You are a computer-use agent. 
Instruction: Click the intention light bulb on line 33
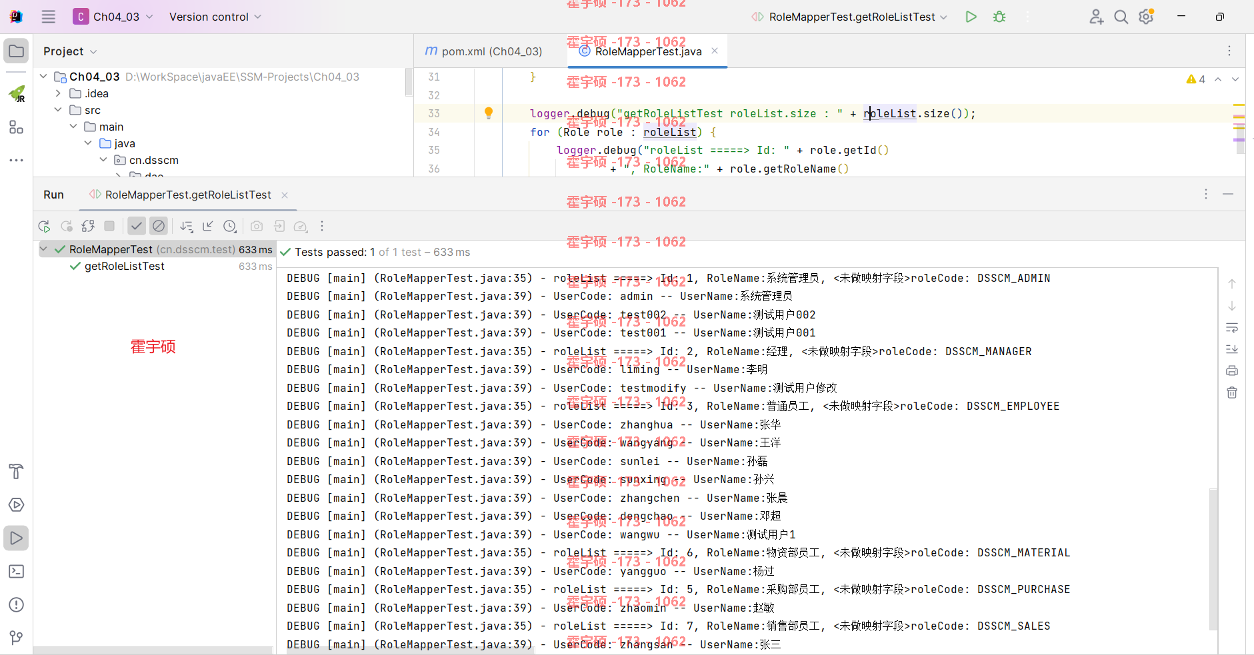click(x=489, y=113)
